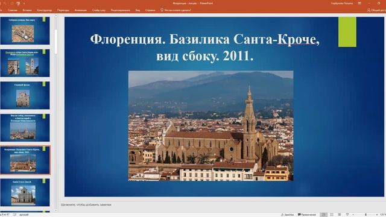Screen dimensions: 386x217
Task: Click the thumbnail pane scrollbar handle
Action: coord(56,42)
